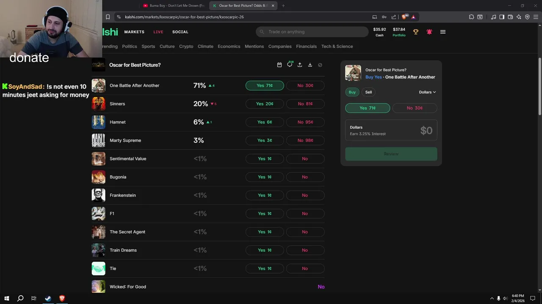Open the browser extensions puzzle icon
This screenshot has width=542, height=304.
pos(471,17)
